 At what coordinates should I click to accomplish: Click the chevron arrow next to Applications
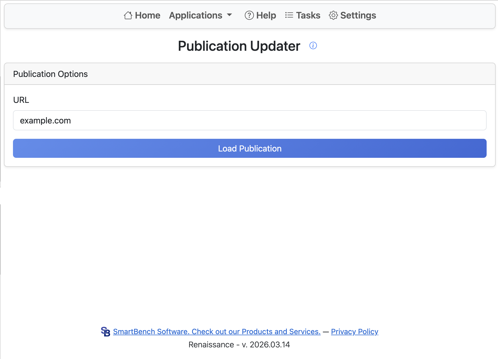click(x=229, y=15)
